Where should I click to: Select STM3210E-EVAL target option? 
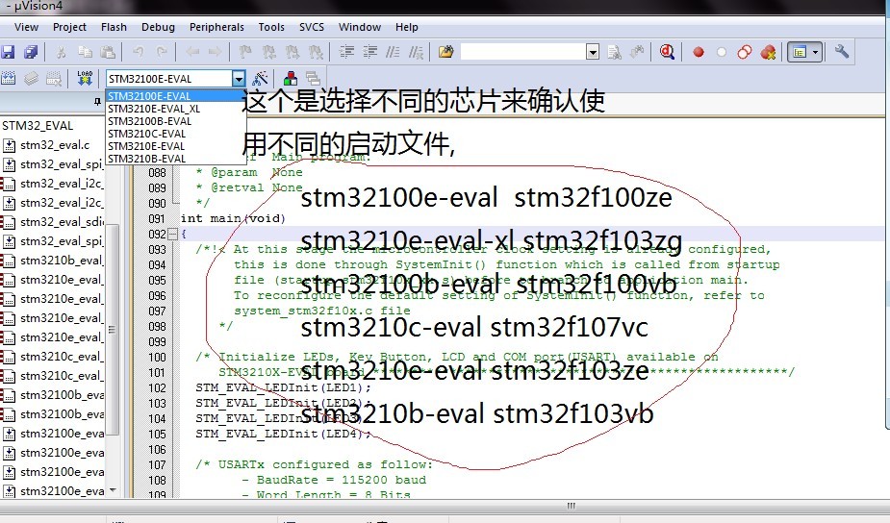pos(176,146)
